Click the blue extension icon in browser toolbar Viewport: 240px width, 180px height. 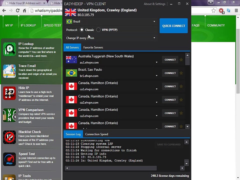pos(228,10)
